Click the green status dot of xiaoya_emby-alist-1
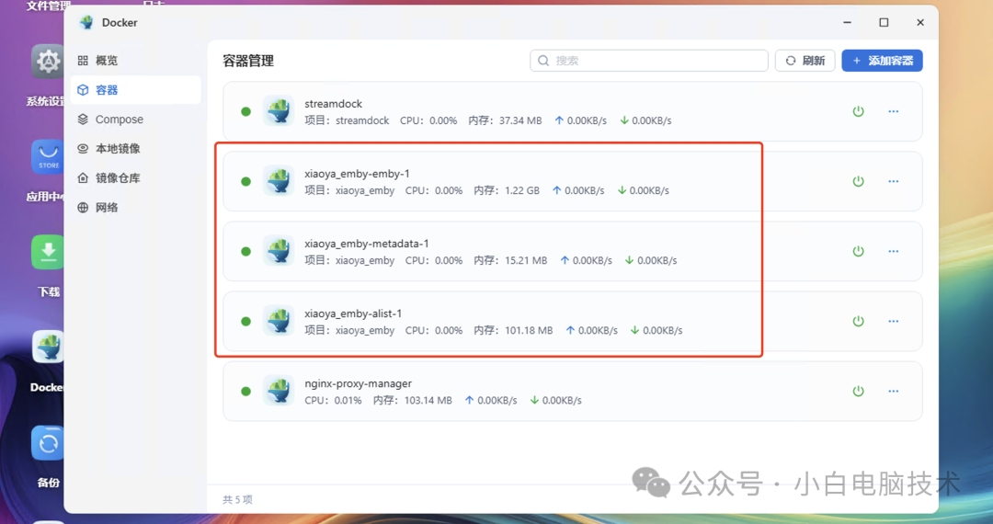The image size is (993, 524). point(245,322)
